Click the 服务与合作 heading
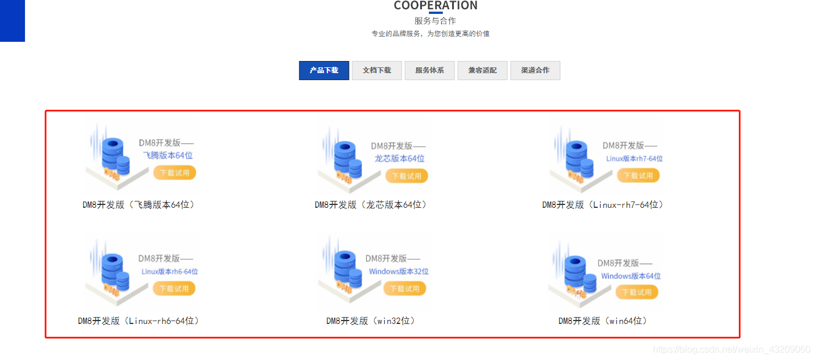This screenshot has height=360, width=816. [x=435, y=21]
